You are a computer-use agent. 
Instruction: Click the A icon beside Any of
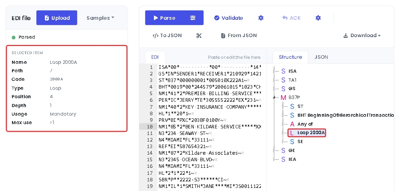292,124
